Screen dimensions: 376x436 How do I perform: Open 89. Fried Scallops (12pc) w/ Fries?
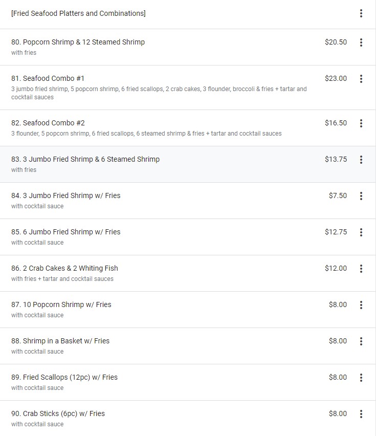coord(64,377)
